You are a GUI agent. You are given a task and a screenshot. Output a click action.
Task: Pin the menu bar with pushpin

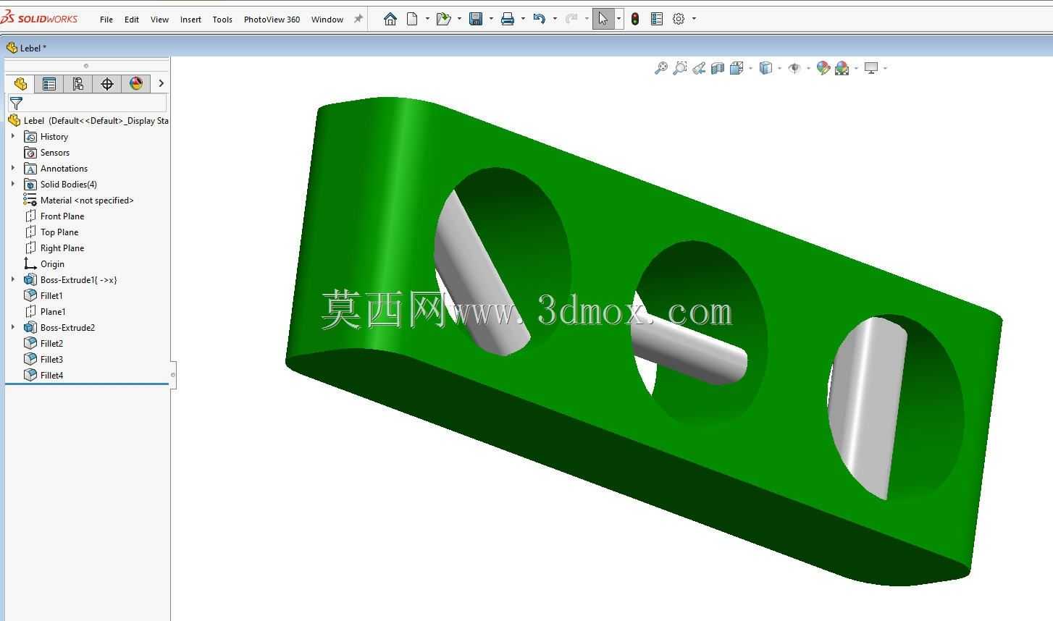[358, 20]
